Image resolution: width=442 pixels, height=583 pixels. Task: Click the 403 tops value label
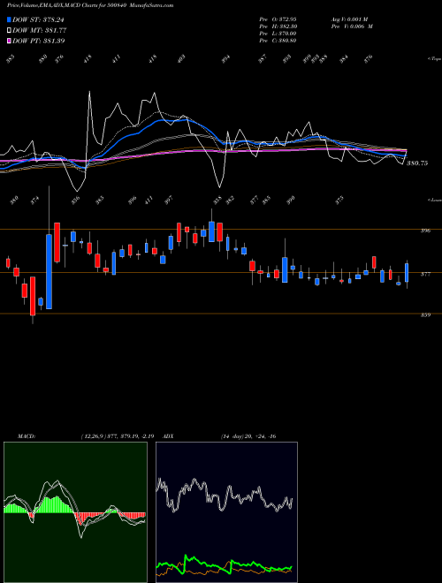tap(181, 58)
